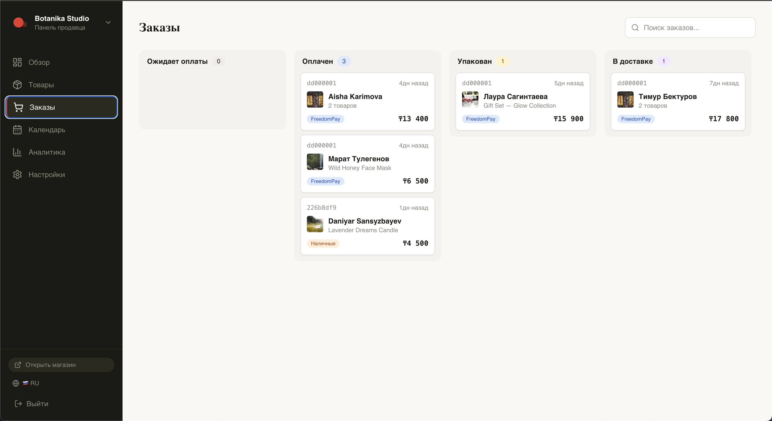
Task: Click order ID 226b8df9
Action: point(322,208)
